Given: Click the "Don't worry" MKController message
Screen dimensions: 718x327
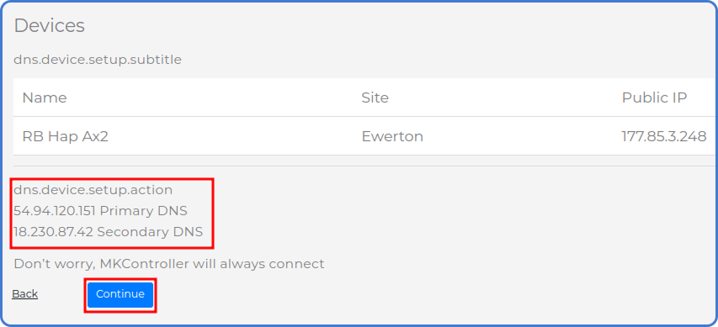Looking at the screenshot, I should [x=169, y=264].
